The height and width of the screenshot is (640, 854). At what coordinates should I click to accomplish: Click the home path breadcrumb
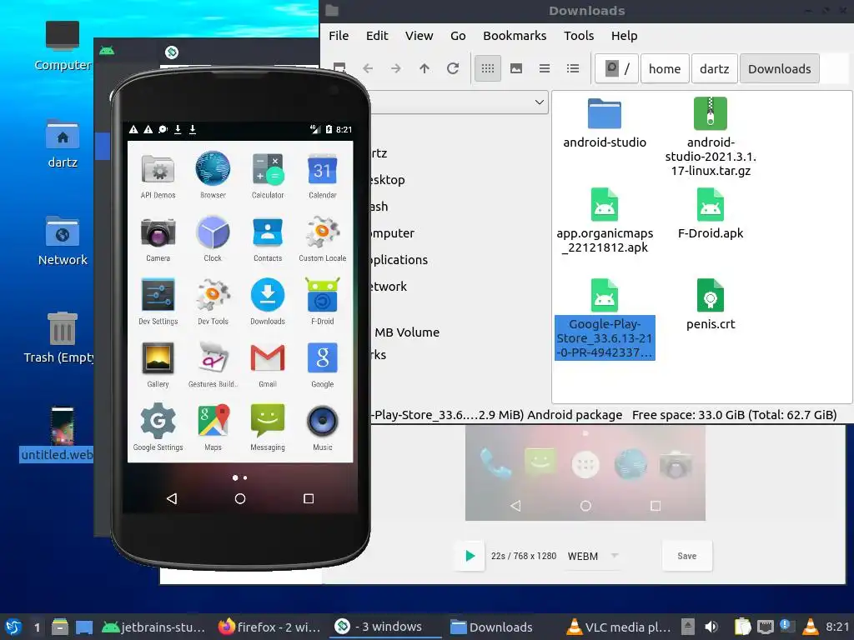click(665, 68)
